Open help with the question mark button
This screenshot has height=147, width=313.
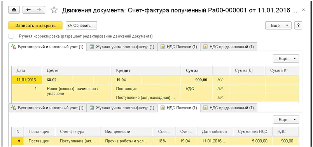pyautogui.click(x=298, y=26)
